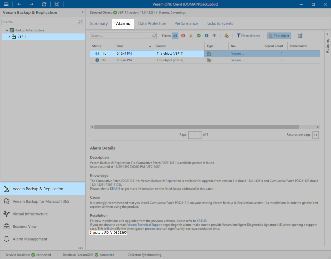Open the KB4245 link under Resolution
The height and width of the screenshot is (259, 331).
tap(202, 221)
